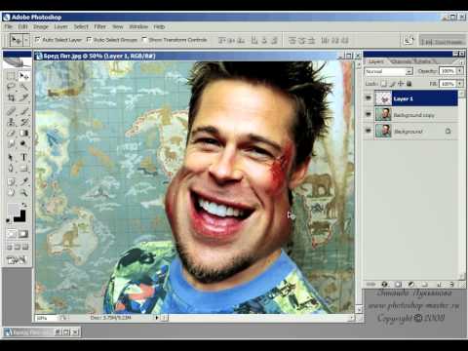Select the Shape tool
Image resolution: width=468 pixels, height=351 pixels.
tap(23, 169)
